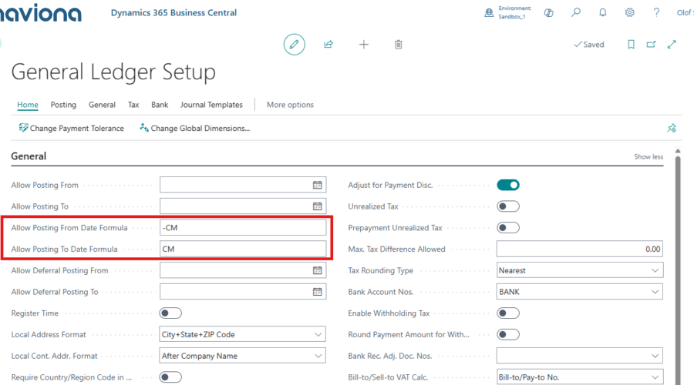Toggle Prepayment Unrealized Tax switch
This screenshot has width=694, height=385.
click(x=508, y=228)
